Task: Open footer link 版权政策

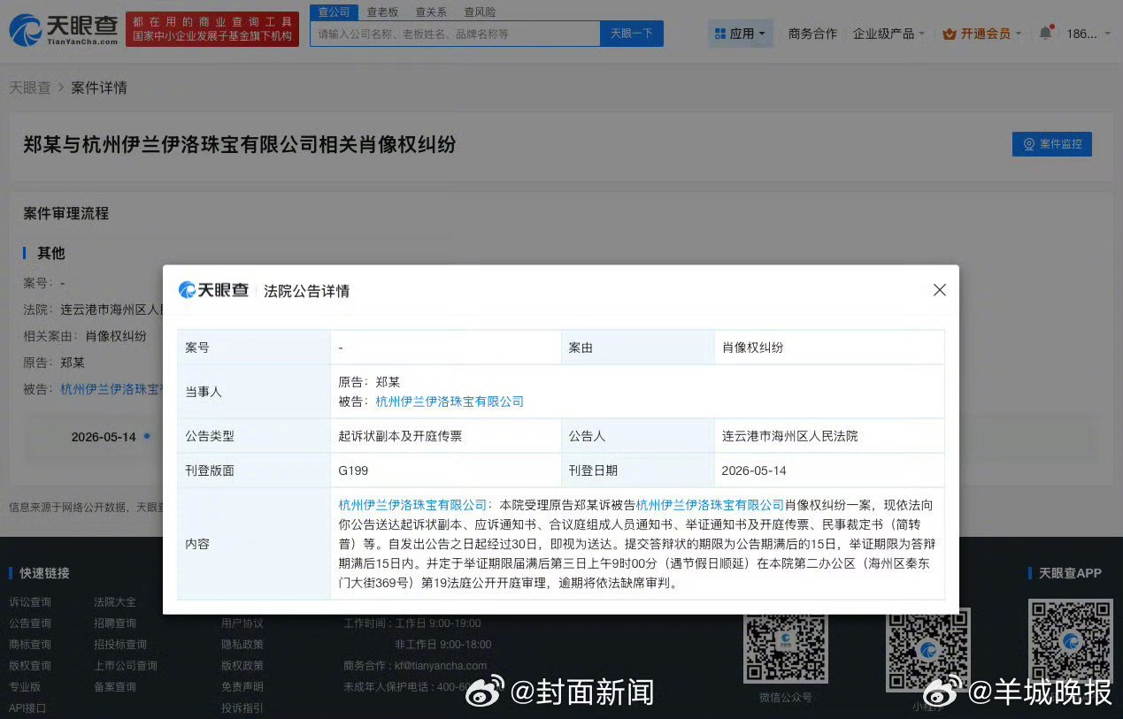Action: [242, 666]
